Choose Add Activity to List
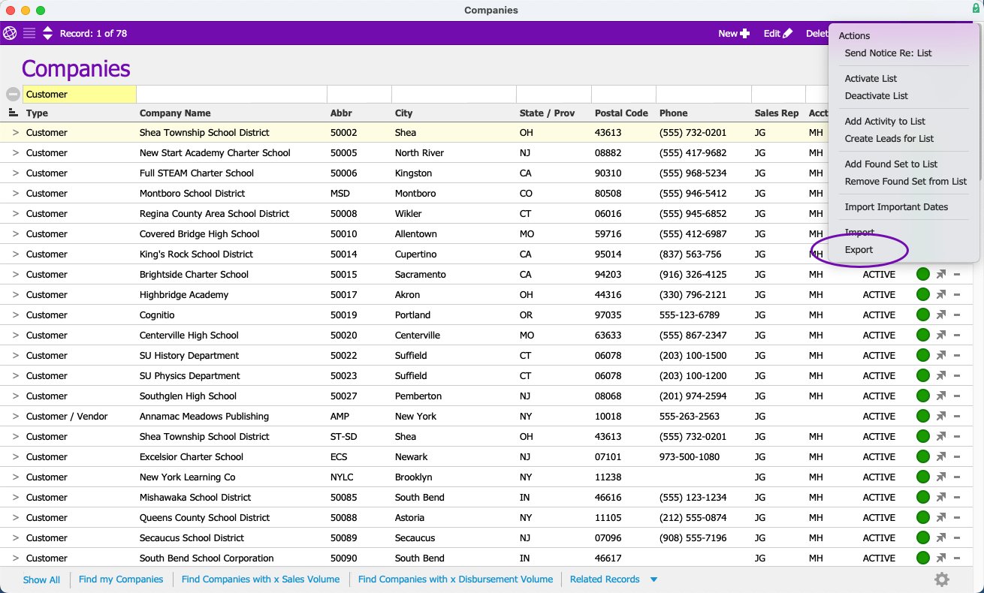Image resolution: width=984 pixels, height=593 pixels. 885,122
